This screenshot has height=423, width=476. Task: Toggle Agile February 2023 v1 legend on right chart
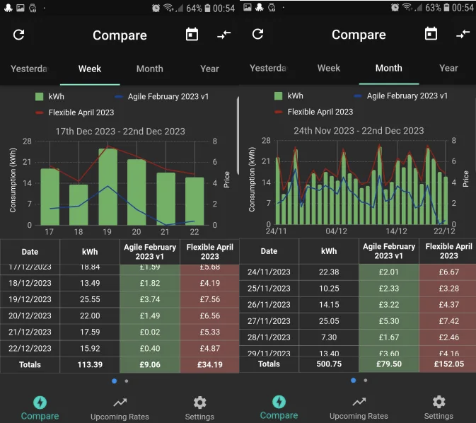click(401, 96)
